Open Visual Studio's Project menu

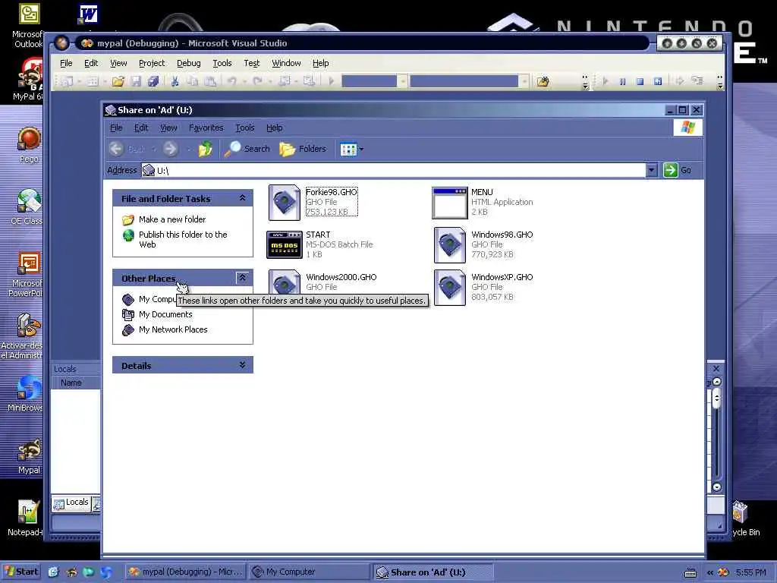[x=152, y=63]
